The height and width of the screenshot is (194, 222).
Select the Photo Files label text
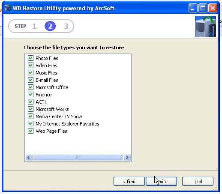[47, 58]
